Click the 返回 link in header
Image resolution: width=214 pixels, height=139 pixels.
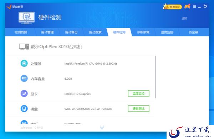tap(184, 18)
